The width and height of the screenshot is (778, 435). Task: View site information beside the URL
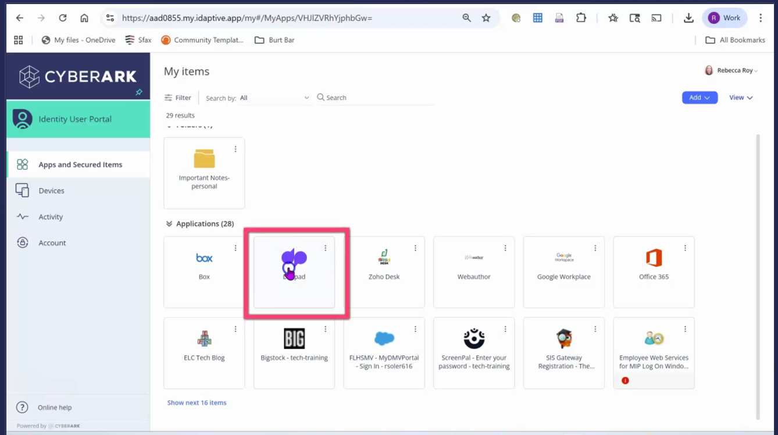click(110, 18)
